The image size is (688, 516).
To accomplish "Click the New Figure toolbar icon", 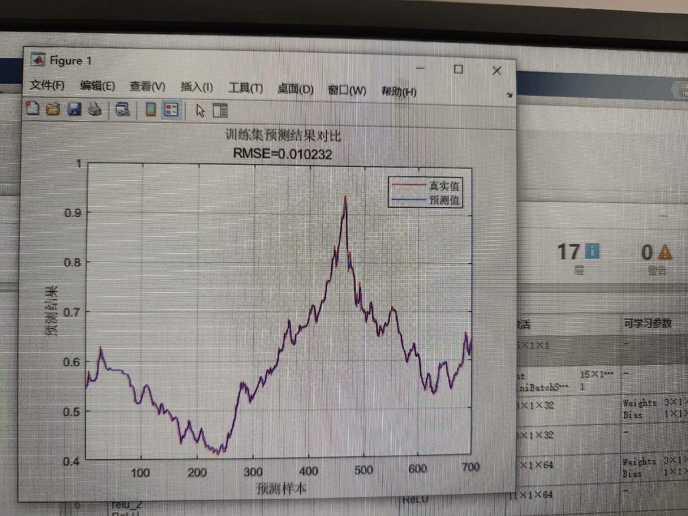I will coord(33,109).
